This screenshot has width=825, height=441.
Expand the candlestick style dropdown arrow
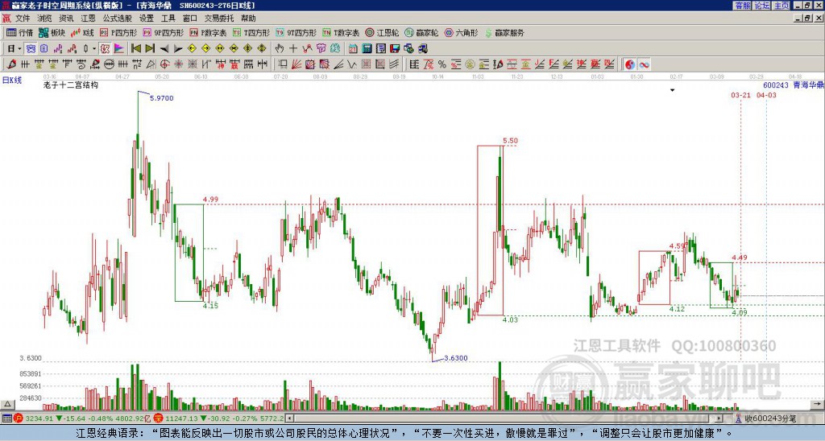tap(94, 48)
